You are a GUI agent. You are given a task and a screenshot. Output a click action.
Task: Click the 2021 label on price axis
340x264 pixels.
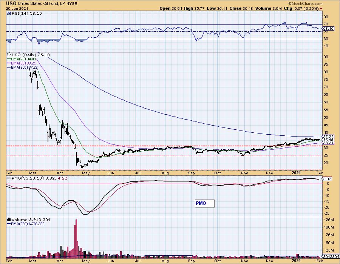pos(296,173)
